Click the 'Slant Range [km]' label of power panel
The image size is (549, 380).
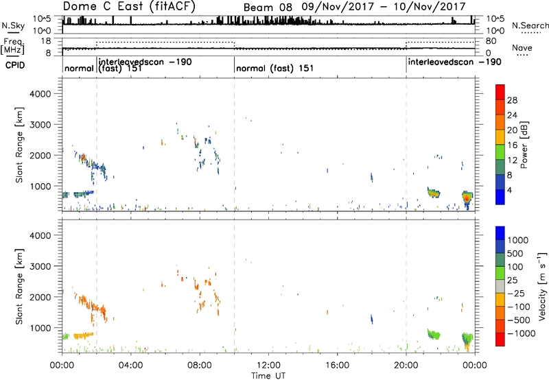[x=19, y=145]
